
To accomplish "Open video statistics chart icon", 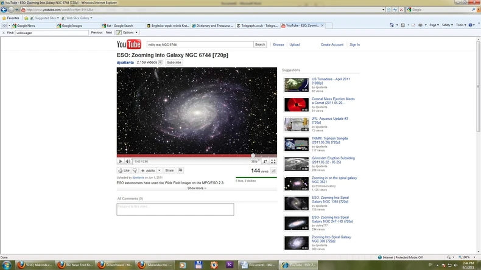I will coord(273,171).
